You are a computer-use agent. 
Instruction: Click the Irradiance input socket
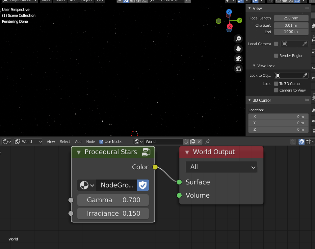tap(71, 213)
